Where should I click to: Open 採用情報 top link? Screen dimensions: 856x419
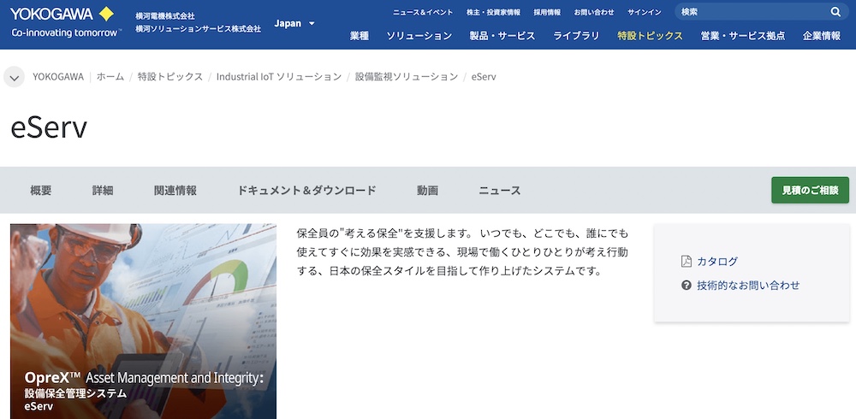pos(547,12)
